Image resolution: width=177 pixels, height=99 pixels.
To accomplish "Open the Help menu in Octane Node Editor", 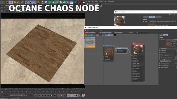I will (x=100, y=30).
